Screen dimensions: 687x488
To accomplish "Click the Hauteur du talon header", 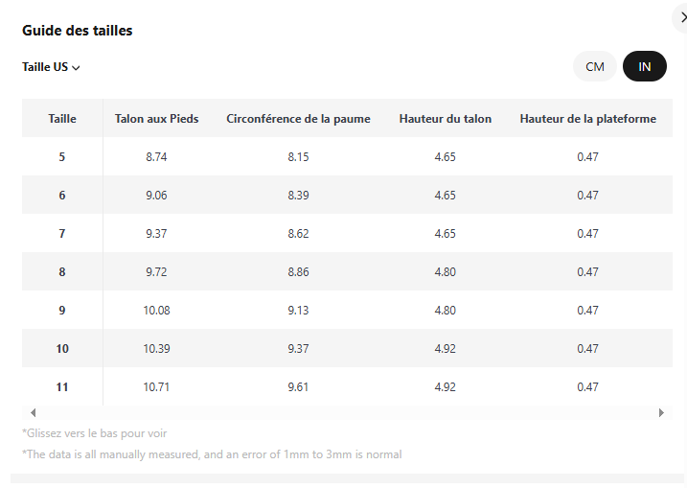I will (446, 119).
